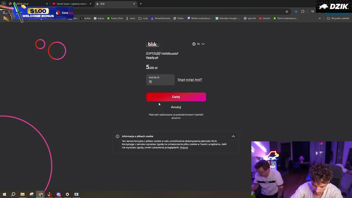Collapse the cookie information panel

tap(233, 136)
